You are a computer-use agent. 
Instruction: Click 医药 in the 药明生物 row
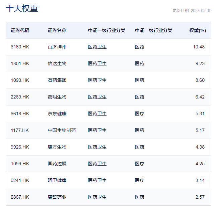139,97
